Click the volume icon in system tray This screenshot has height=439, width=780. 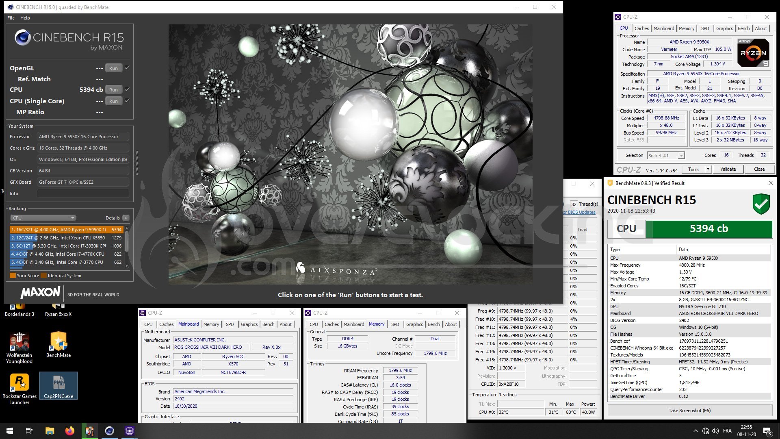coord(715,431)
